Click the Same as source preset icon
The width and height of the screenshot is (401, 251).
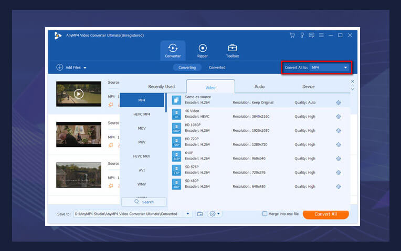(176, 100)
